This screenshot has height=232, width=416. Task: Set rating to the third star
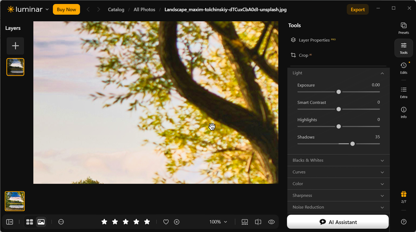(x=126, y=222)
